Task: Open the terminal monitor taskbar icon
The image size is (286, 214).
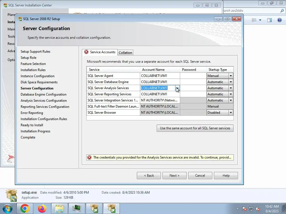Action: click(x=77, y=208)
